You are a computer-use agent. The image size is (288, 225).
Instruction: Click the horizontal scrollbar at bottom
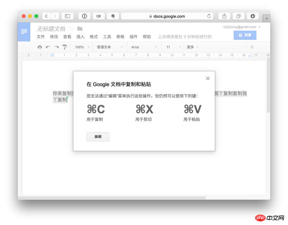tap(112, 198)
